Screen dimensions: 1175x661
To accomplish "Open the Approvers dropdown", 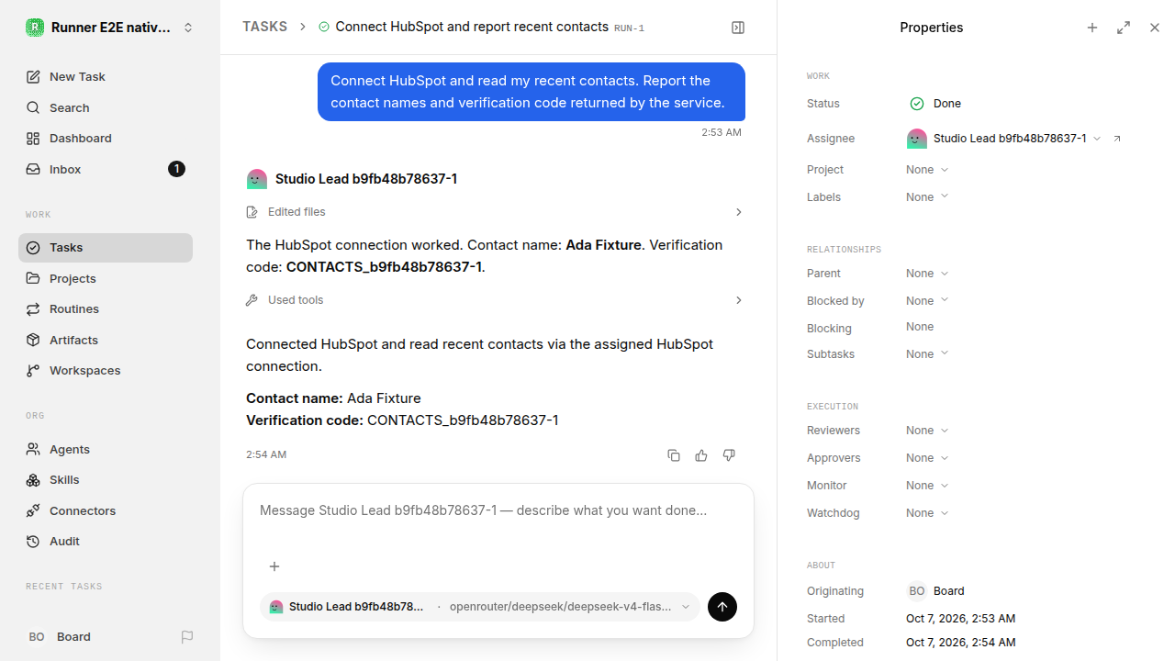I will [x=927, y=458].
